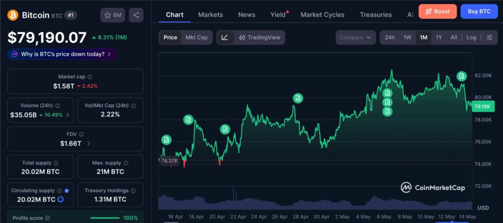Select the Price toggle
This screenshot has height=223, width=503.
point(170,37)
